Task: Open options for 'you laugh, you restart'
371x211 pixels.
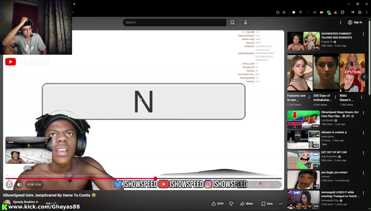Action: pos(363,173)
